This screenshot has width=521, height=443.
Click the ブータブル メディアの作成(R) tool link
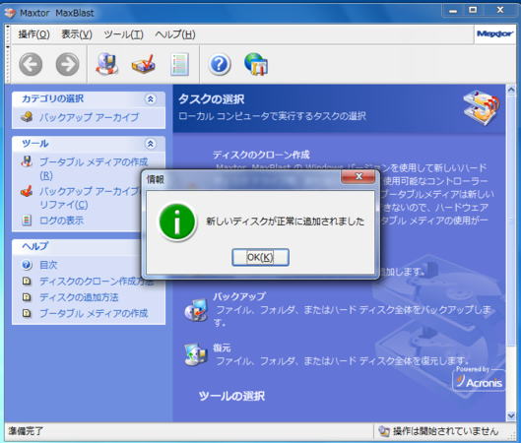pyautogui.click(x=94, y=168)
